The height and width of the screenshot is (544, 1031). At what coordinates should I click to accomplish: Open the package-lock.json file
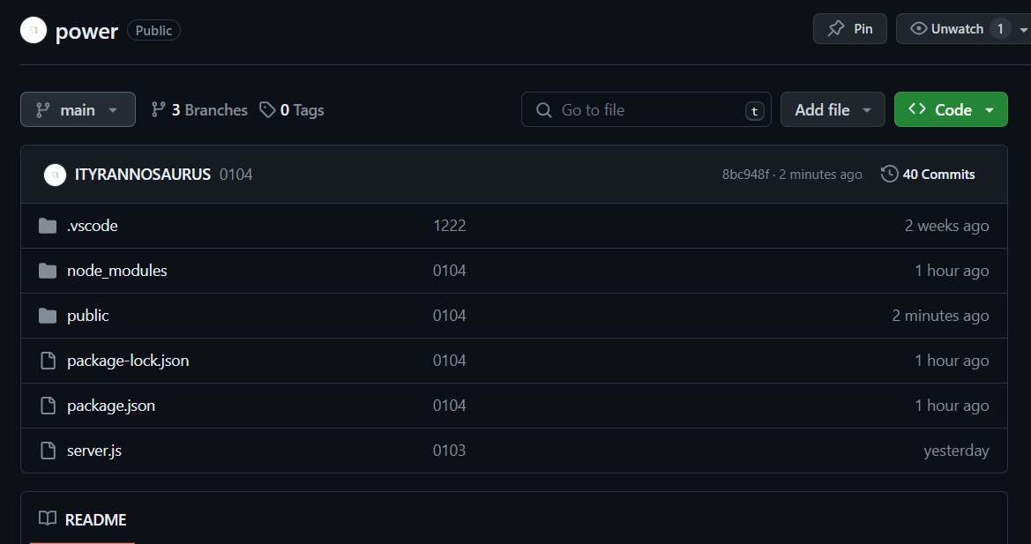[128, 361]
